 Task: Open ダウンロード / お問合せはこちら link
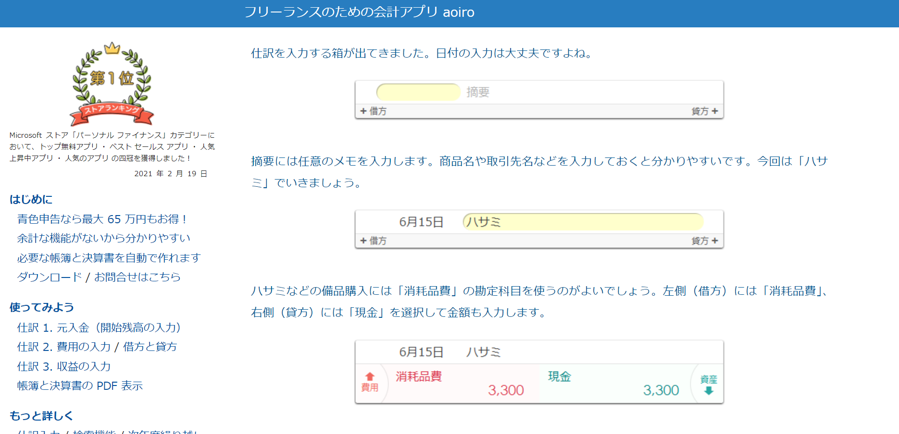98,277
